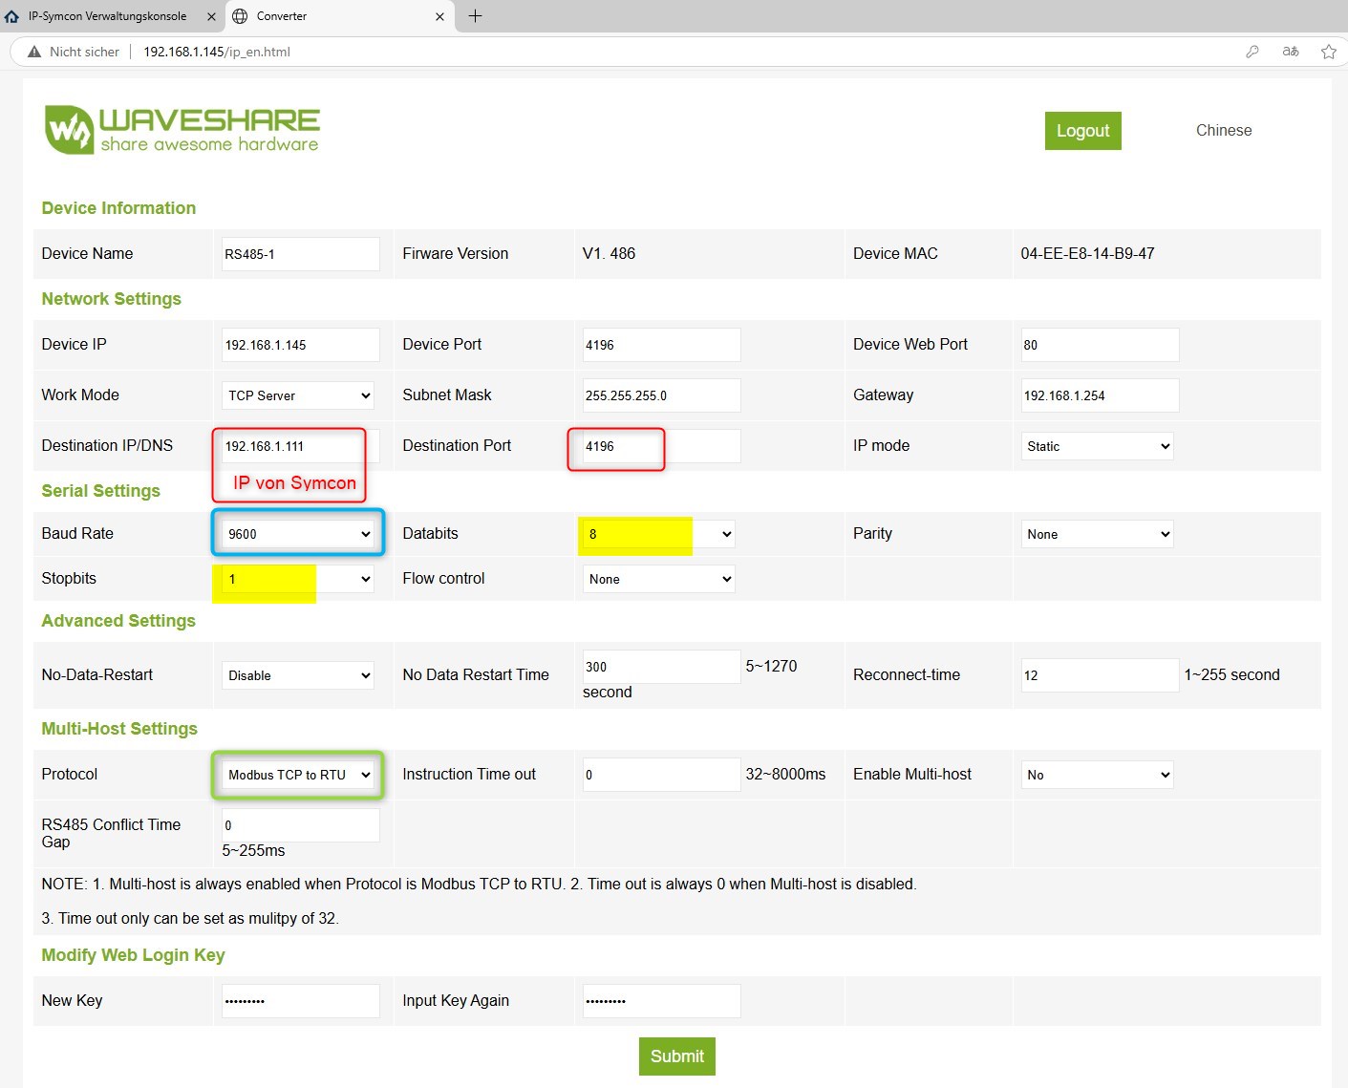Click the Submit button

(676, 1056)
